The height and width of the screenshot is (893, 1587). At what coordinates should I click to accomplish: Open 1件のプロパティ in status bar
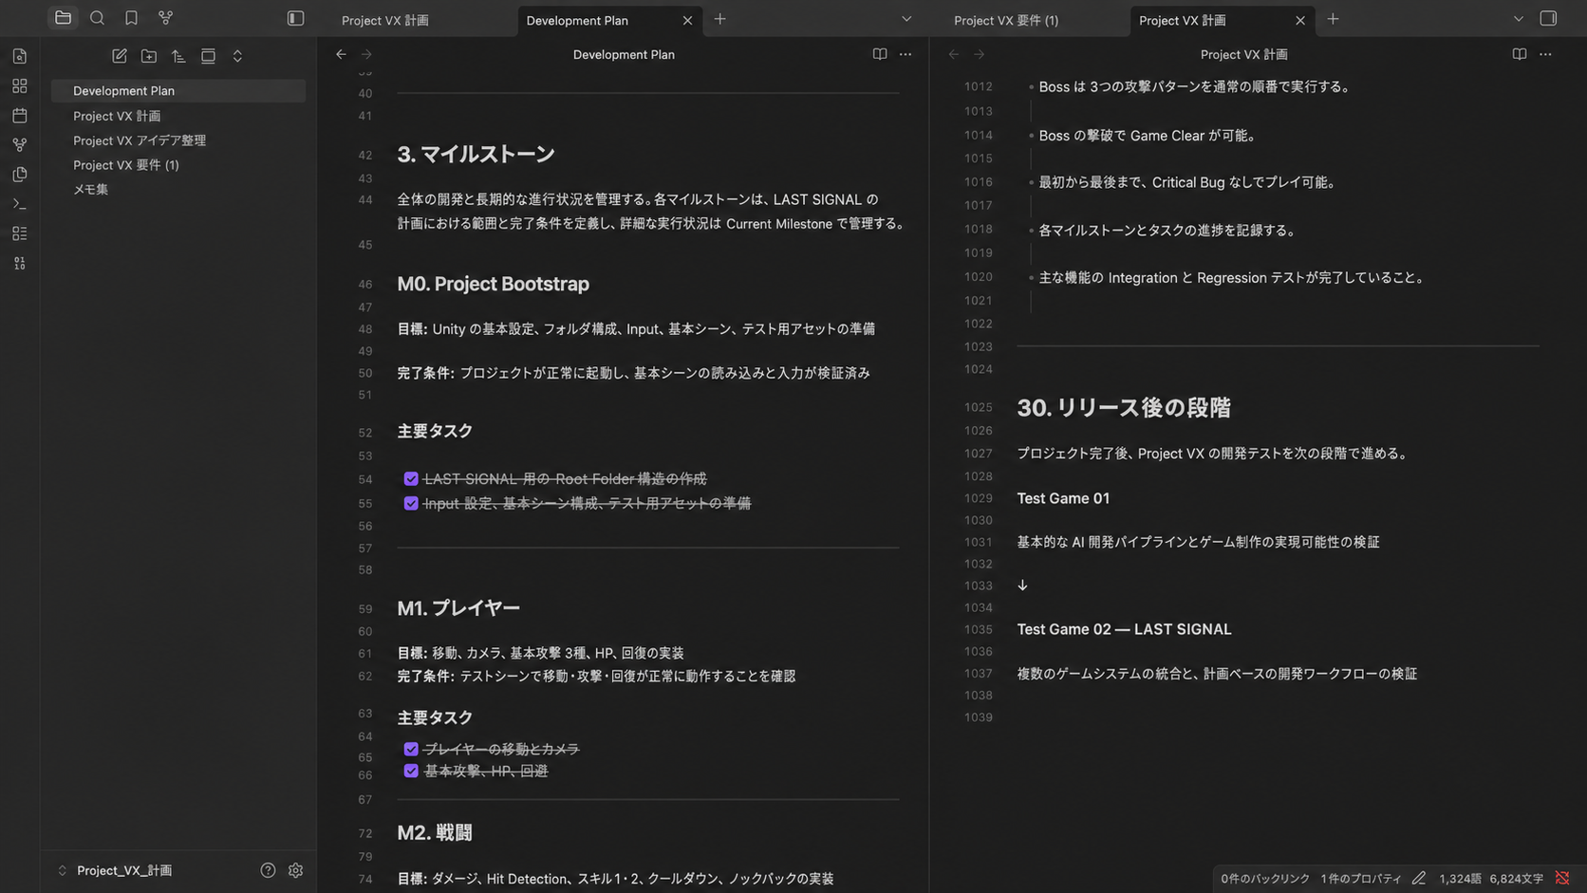coord(1360,879)
